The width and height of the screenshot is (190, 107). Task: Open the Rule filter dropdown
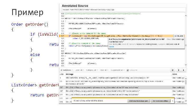(x=104, y=70)
